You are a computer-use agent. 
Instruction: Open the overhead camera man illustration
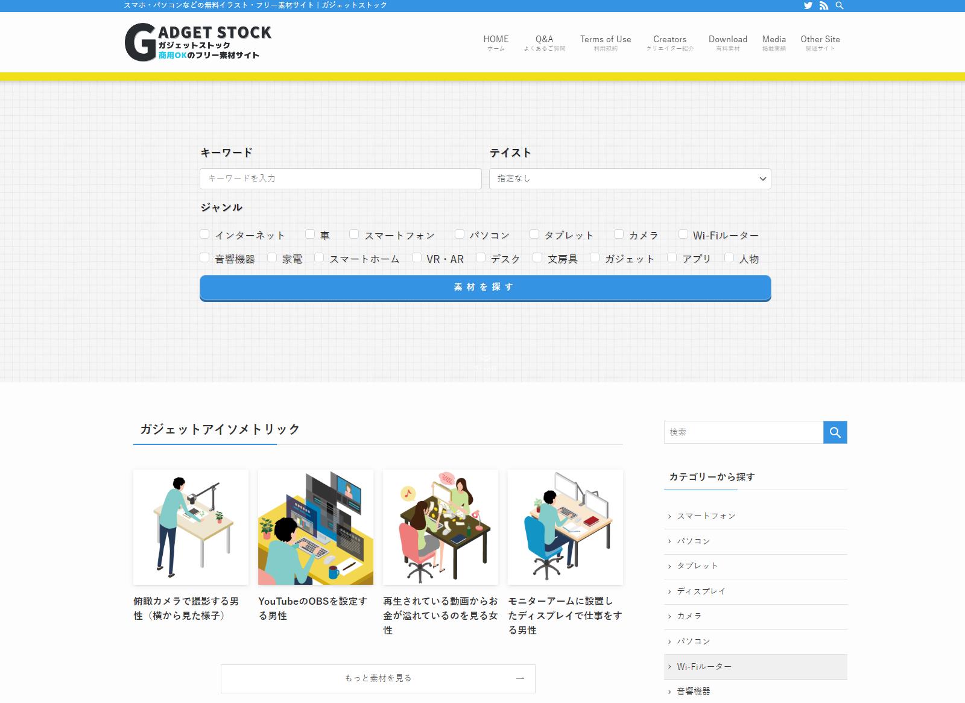tap(191, 527)
